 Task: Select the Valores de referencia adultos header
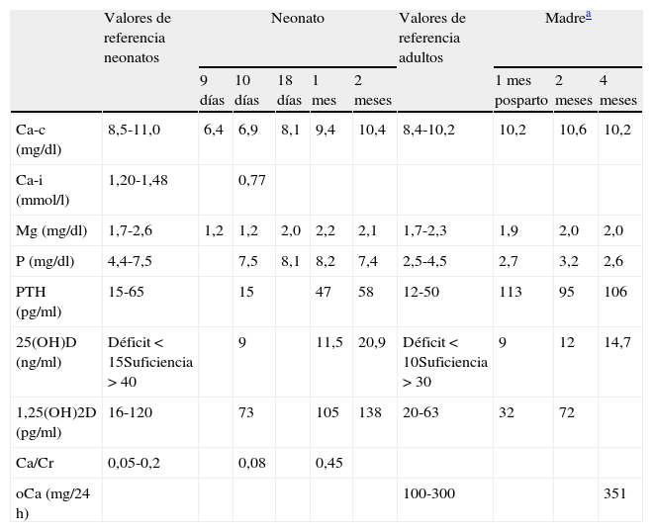pyautogui.click(x=430, y=37)
